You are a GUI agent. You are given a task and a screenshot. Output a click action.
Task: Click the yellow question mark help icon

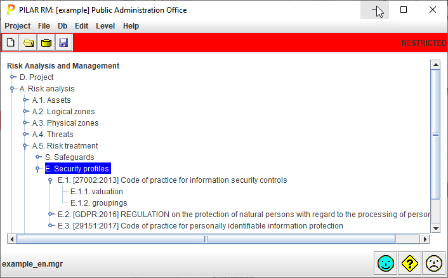click(409, 263)
